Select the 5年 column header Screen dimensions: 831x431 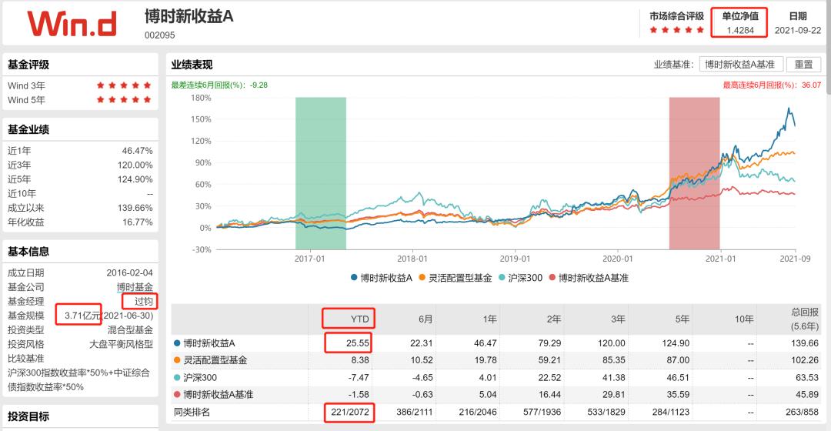pyautogui.click(x=682, y=319)
